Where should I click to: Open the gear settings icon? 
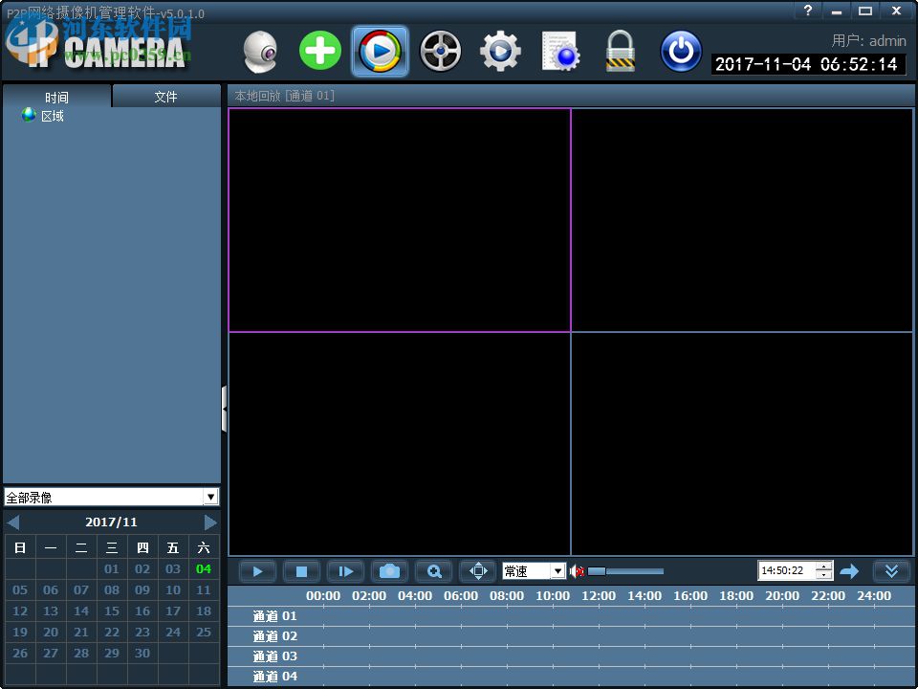click(500, 52)
